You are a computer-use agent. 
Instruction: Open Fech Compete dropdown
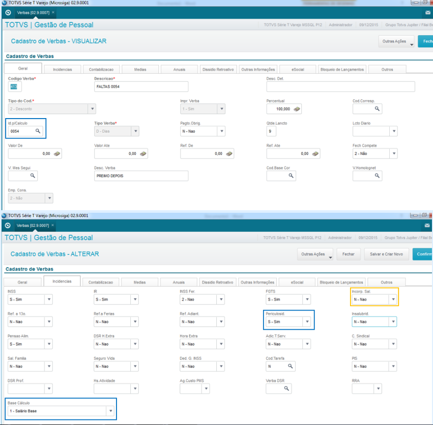pyautogui.click(x=394, y=154)
